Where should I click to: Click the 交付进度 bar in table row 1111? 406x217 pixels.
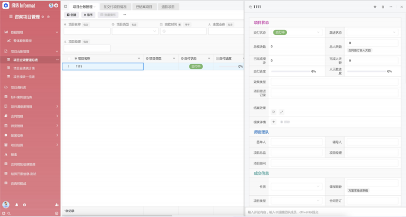tap(228, 67)
